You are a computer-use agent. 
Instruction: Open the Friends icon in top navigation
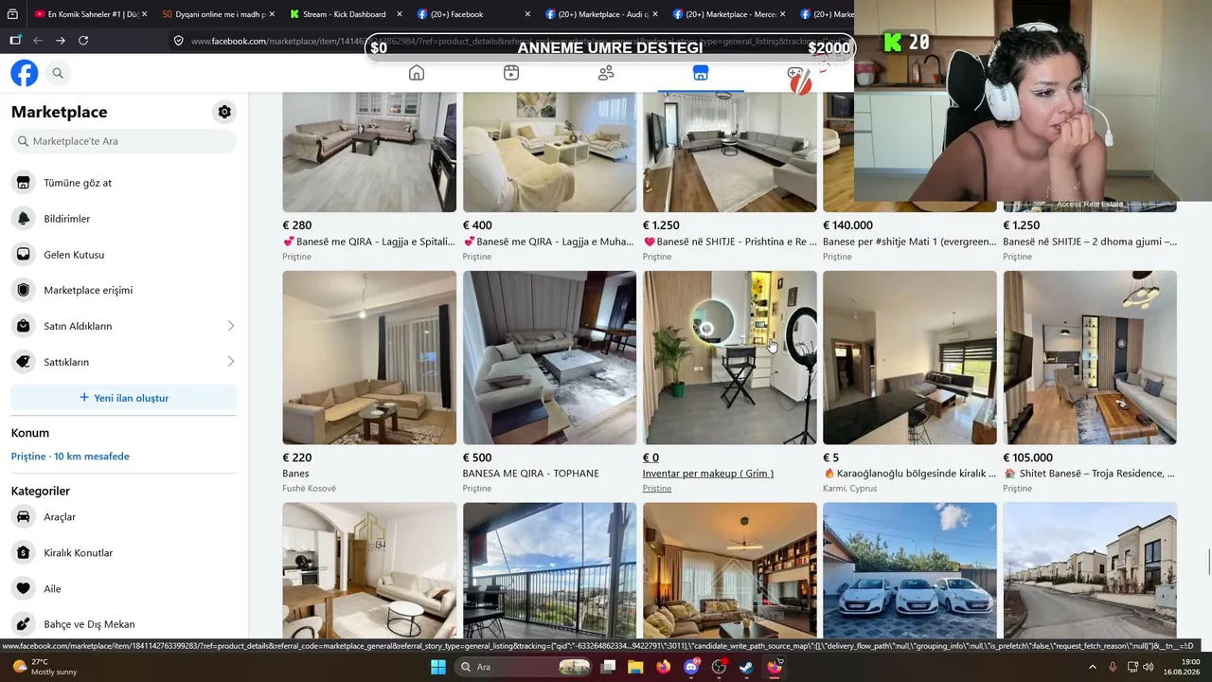pyautogui.click(x=606, y=73)
